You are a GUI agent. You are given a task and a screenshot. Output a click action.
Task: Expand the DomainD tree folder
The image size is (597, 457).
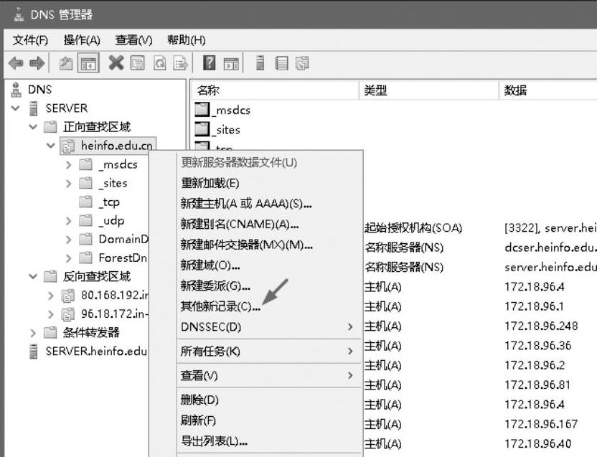point(69,239)
